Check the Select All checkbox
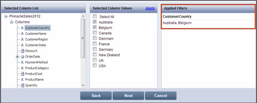The height and width of the screenshot is (103, 257). pos(95,16)
